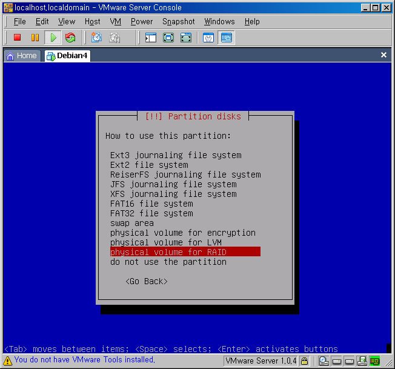Click the <Go Back> button
Image resolution: width=395 pixels, height=369 pixels.
(x=147, y=281)
